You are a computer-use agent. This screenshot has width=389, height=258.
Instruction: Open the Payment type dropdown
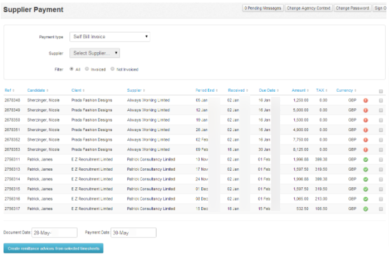coord(110,37)
